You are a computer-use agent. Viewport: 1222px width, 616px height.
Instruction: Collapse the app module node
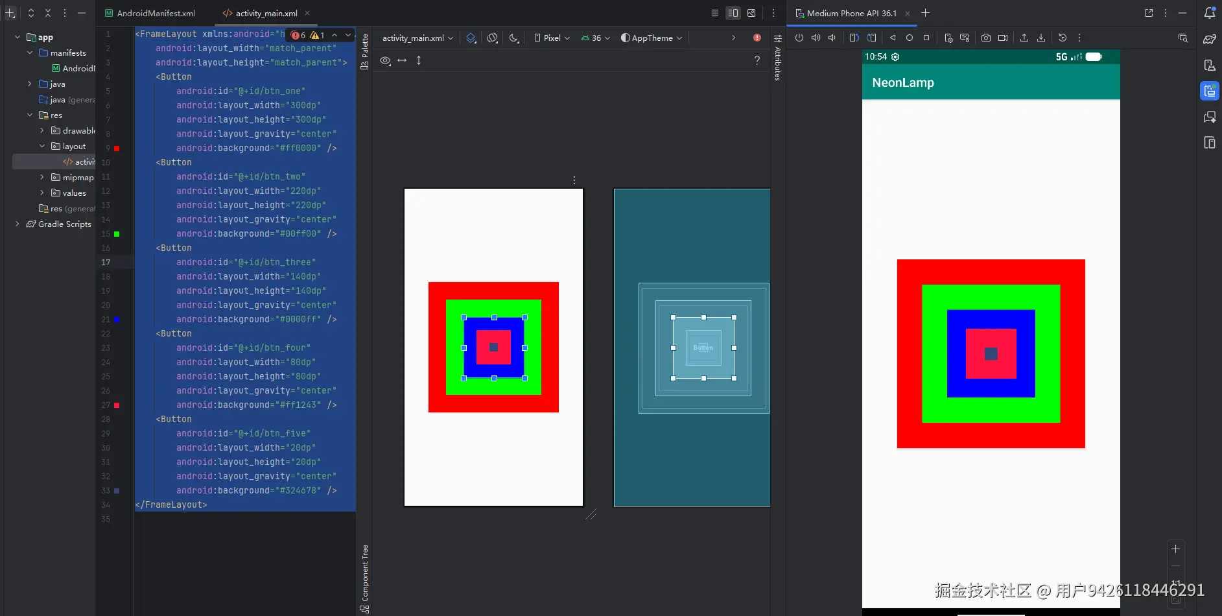pos(17,38)
